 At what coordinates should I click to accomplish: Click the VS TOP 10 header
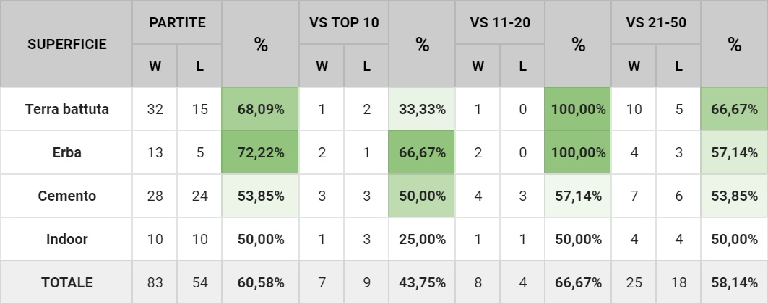pos(344,22)
